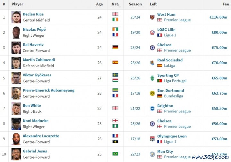Click the Man City club crest
Viewport: 231px width, 162px height.
152,154
